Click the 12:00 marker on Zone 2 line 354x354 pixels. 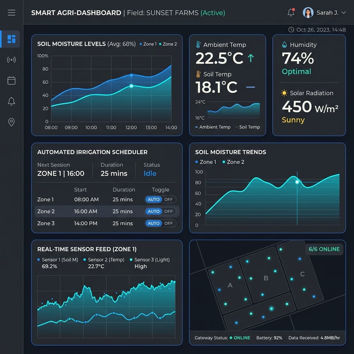tap(131, 86)
